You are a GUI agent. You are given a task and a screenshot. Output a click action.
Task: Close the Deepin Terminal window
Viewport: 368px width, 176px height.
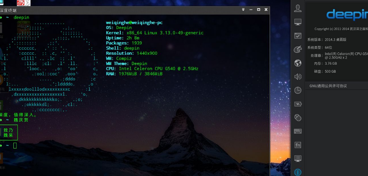click(x=266, y=10)
